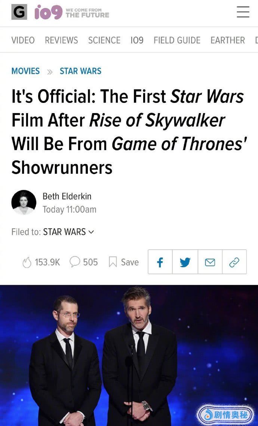Image resolution: width=258 pixels, height=426 pixels.
Task: Open the REVIEWS navigation tab
Action: pyautogui.click(x=61, y=40)
